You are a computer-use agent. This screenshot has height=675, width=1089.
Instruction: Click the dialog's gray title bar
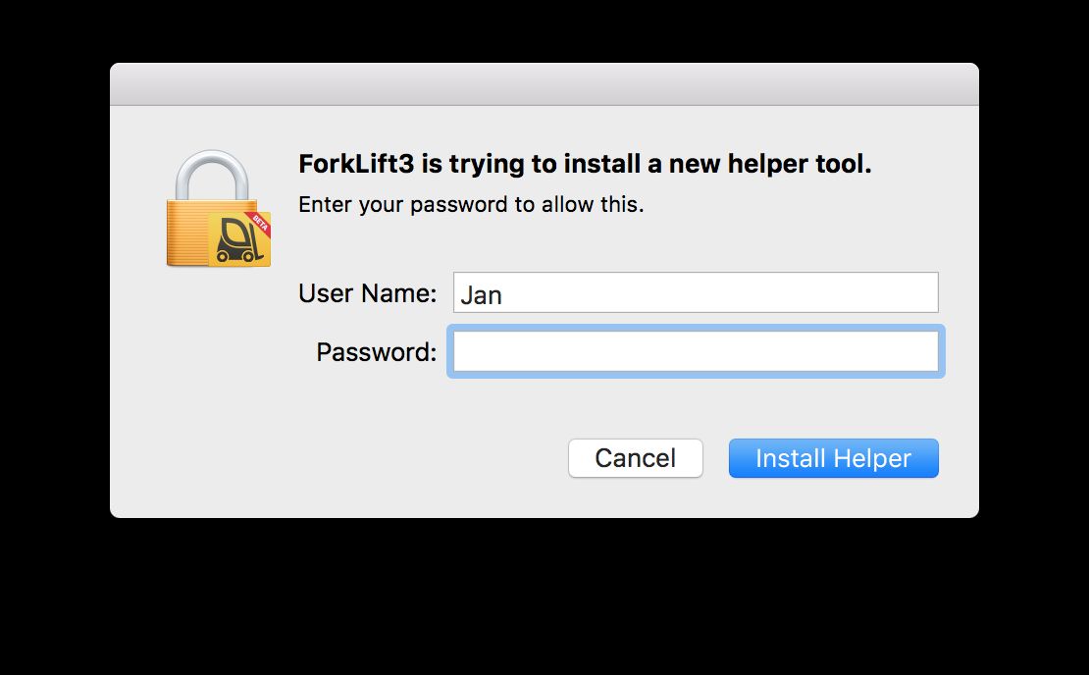tap(544, 84)
